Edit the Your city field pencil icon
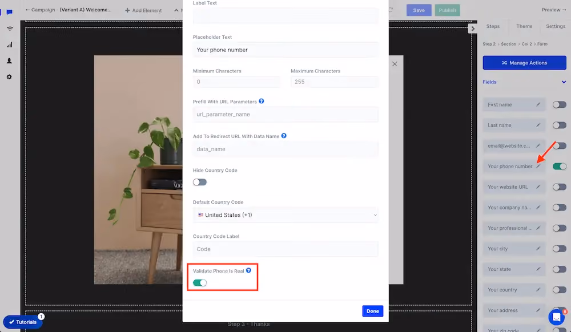 [538, 248]
